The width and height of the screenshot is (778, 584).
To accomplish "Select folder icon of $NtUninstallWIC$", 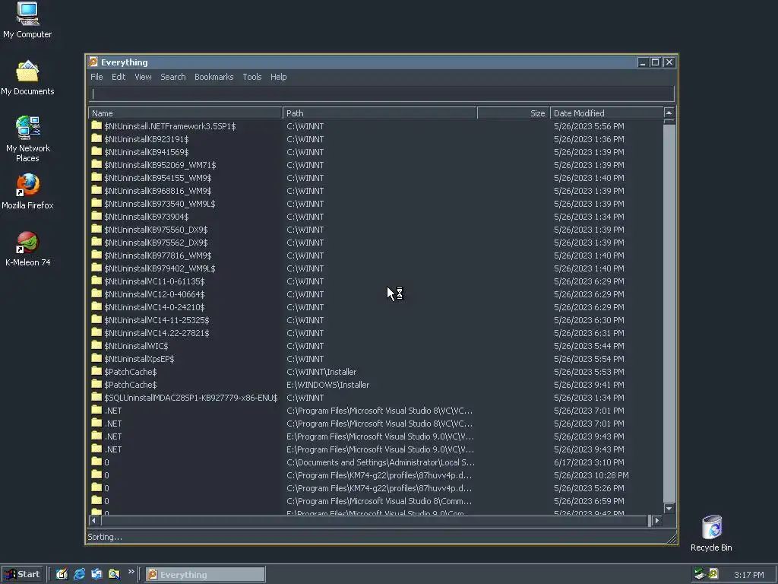I will click(96, 345).
